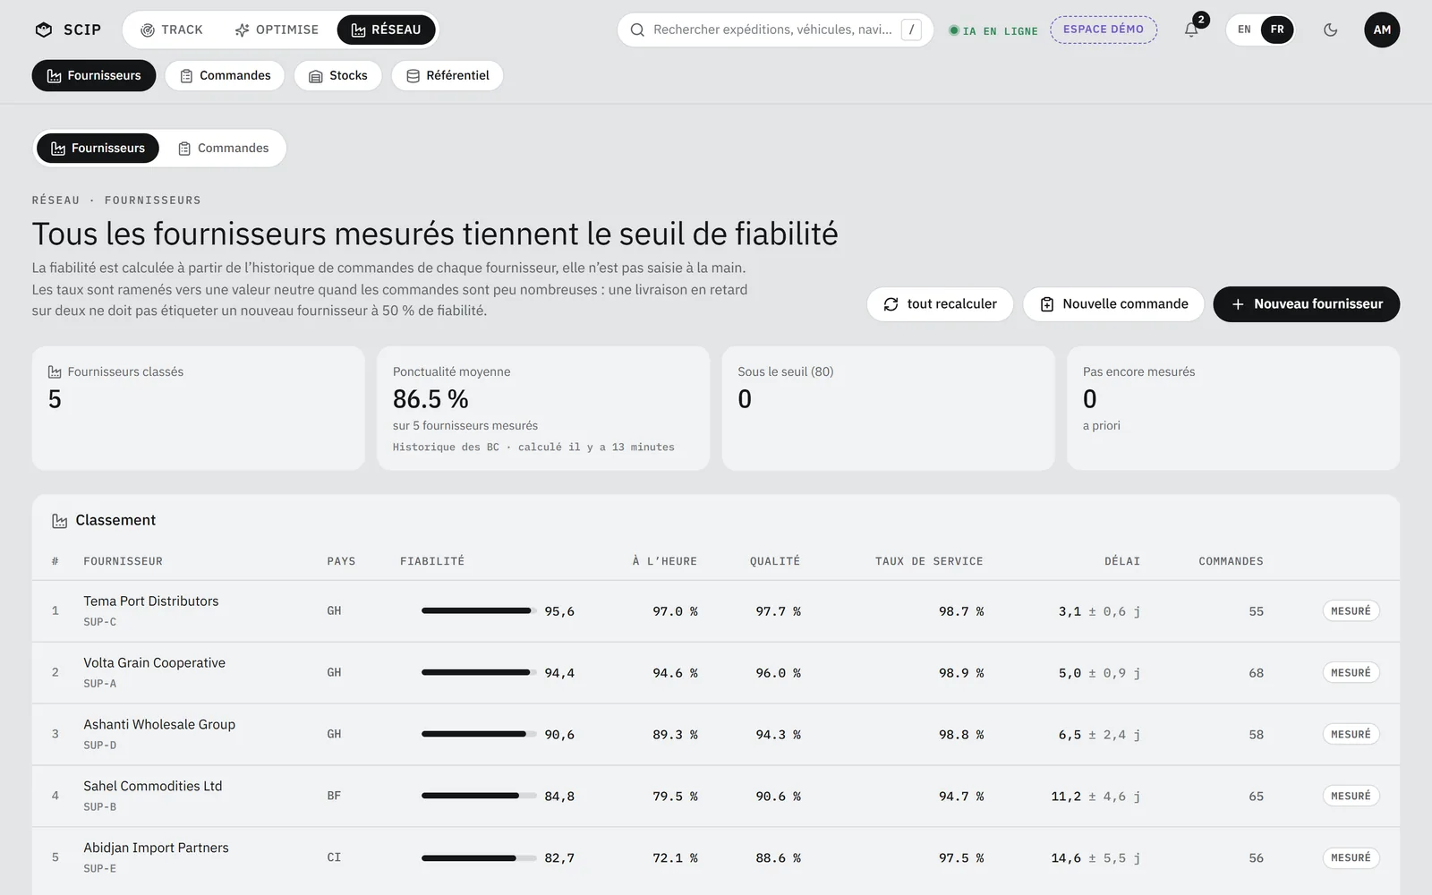Open the top Commandes nav pill

(225, 75)
